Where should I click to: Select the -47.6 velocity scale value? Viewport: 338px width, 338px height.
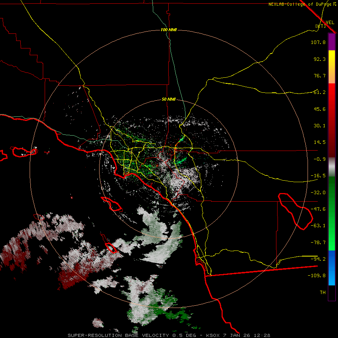[318, 209]
